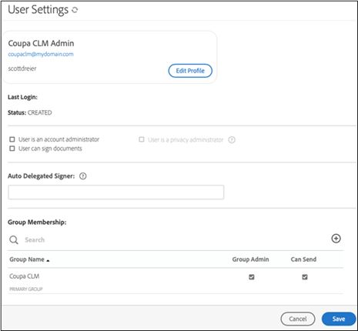Open the coupaclm@mydomain.com email link
The height and width of the screenshot is (331, 358).
pos(41,54)
